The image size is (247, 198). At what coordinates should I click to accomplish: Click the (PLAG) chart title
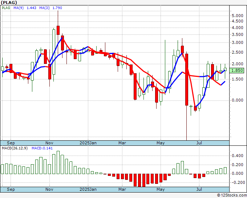pos(9,3)
